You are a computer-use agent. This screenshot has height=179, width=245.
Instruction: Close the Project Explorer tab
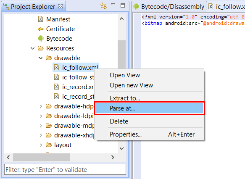point(61,6)
